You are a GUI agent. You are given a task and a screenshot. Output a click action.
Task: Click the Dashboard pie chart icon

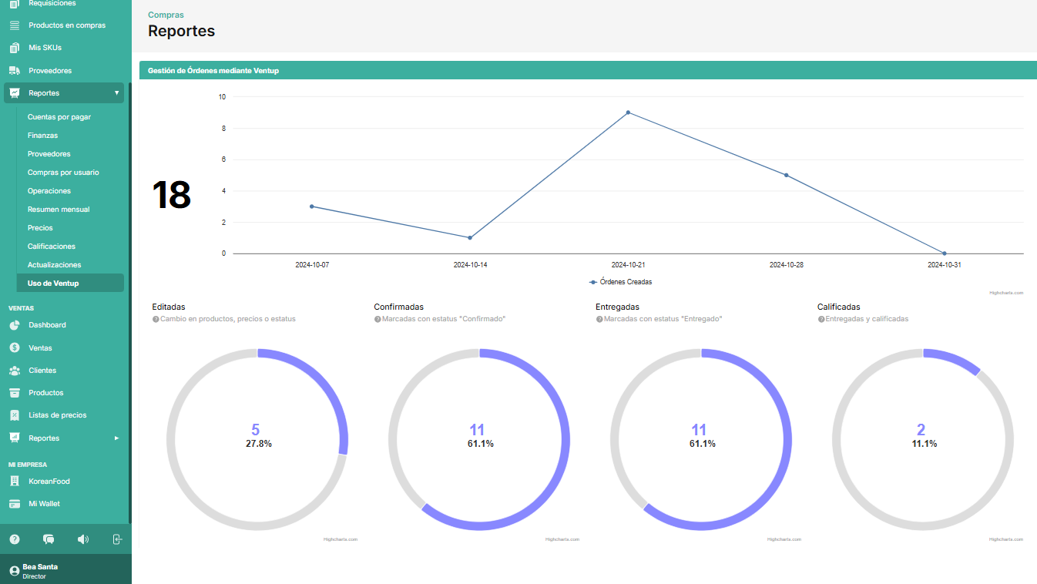click(x=15, y=325)
